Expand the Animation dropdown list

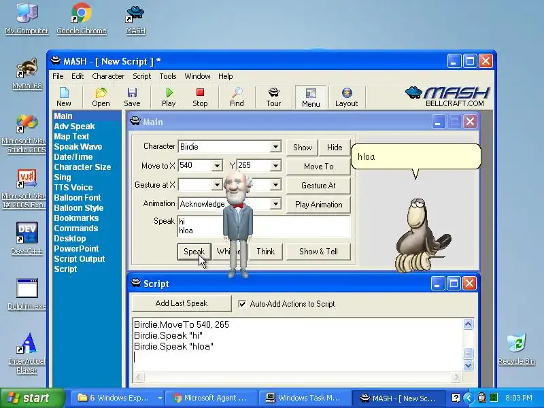pyautogui.click(x=275, y=203)
